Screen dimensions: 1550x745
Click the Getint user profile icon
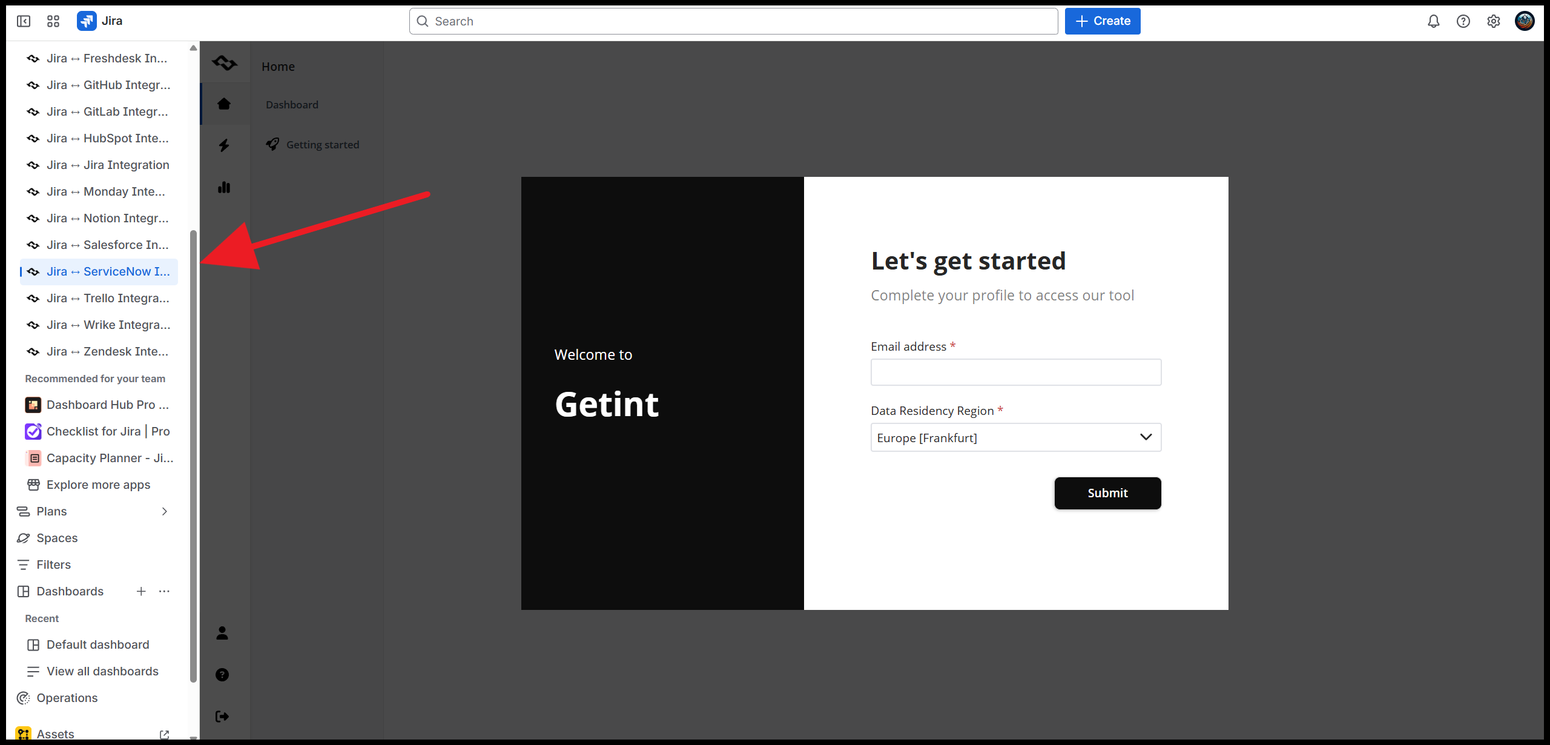coord(222,633)
